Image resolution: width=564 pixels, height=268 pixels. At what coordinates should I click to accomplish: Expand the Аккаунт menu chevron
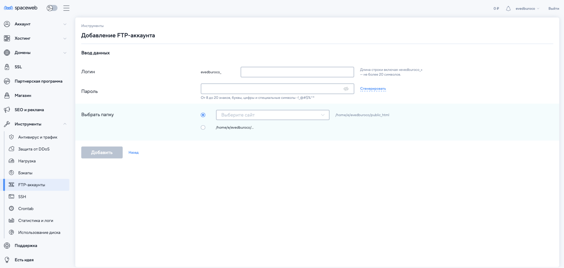coord(65,24)
